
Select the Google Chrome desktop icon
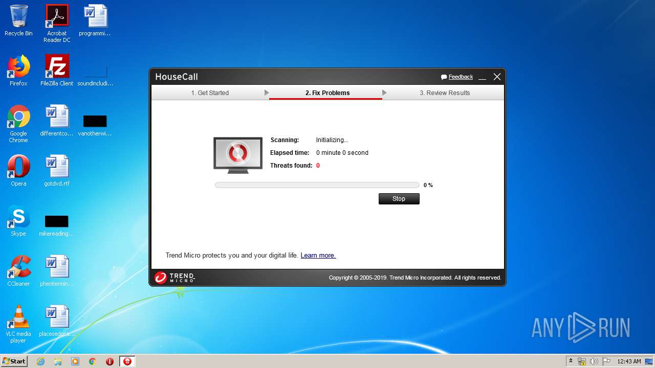18,124
